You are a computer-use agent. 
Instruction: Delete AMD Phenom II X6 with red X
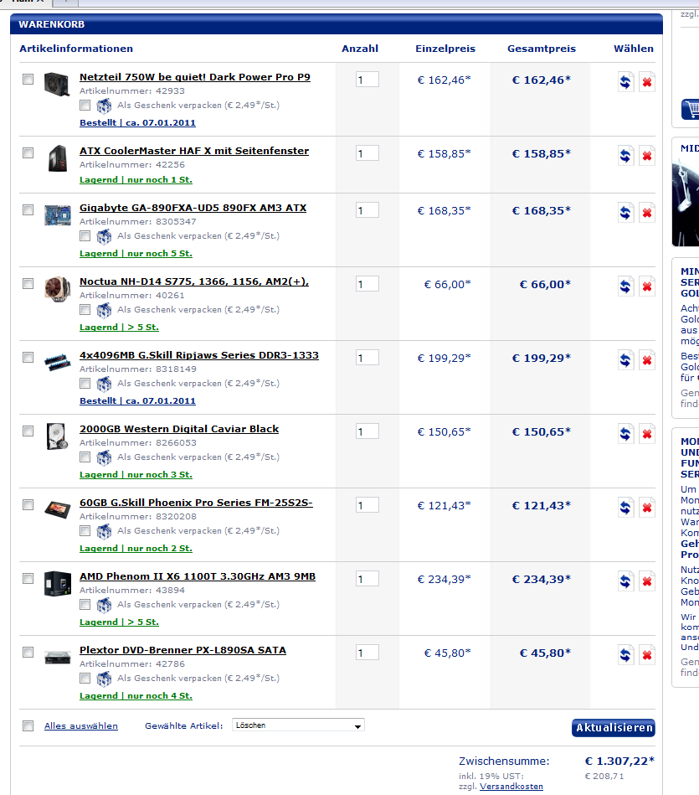[x=647, y=581]
